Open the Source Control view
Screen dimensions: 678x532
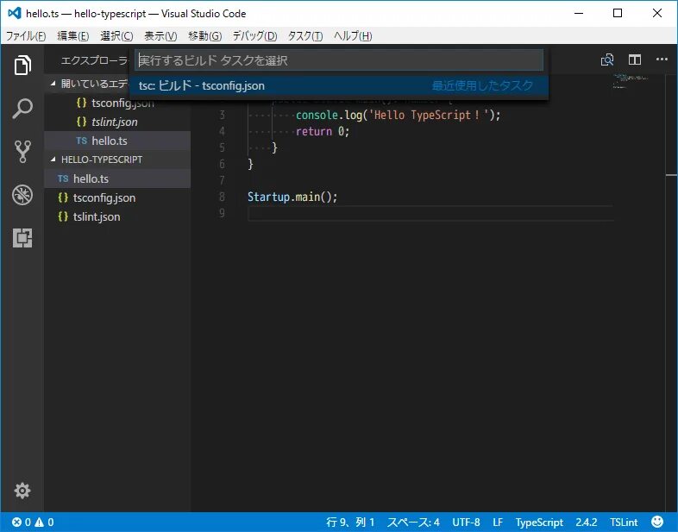pos(22,152)
